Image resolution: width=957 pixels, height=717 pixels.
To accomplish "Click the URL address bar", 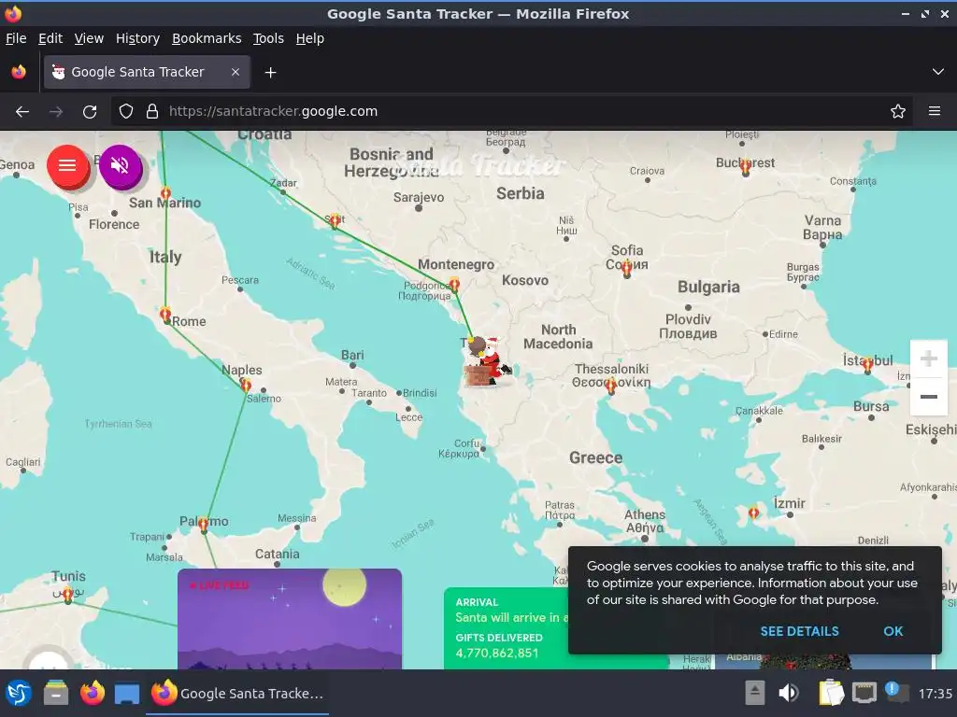I will point(513,112).
